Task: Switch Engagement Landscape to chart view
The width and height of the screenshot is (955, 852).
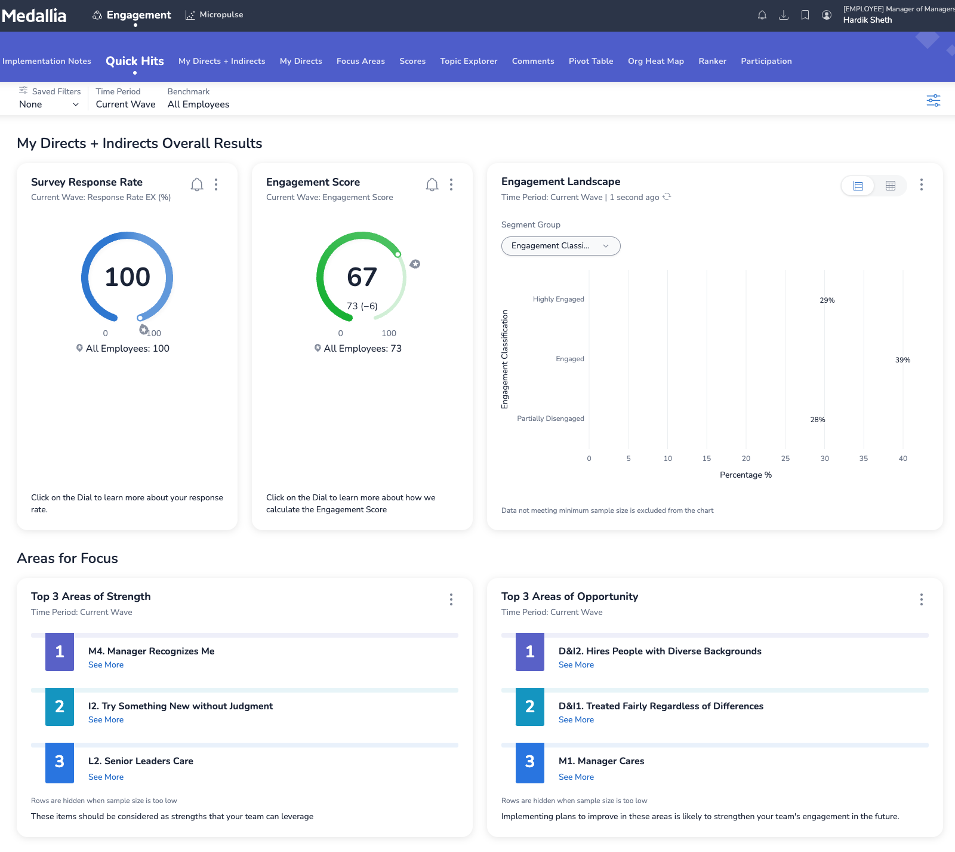Action: coord(858,186)
